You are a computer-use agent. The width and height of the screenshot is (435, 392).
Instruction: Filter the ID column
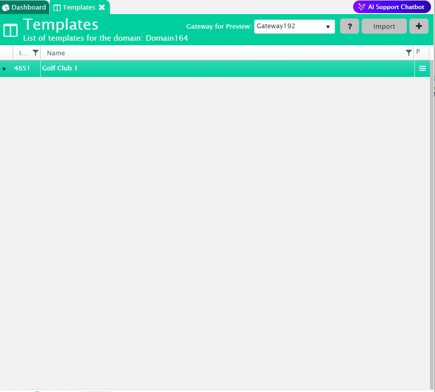(35, 53)
